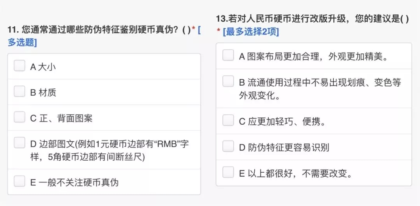Image resolution: width=420 pixels, height=206 pixels.
Task: Pick the 防伪特征更容易识别 option text
Action: tap(289, 147)
